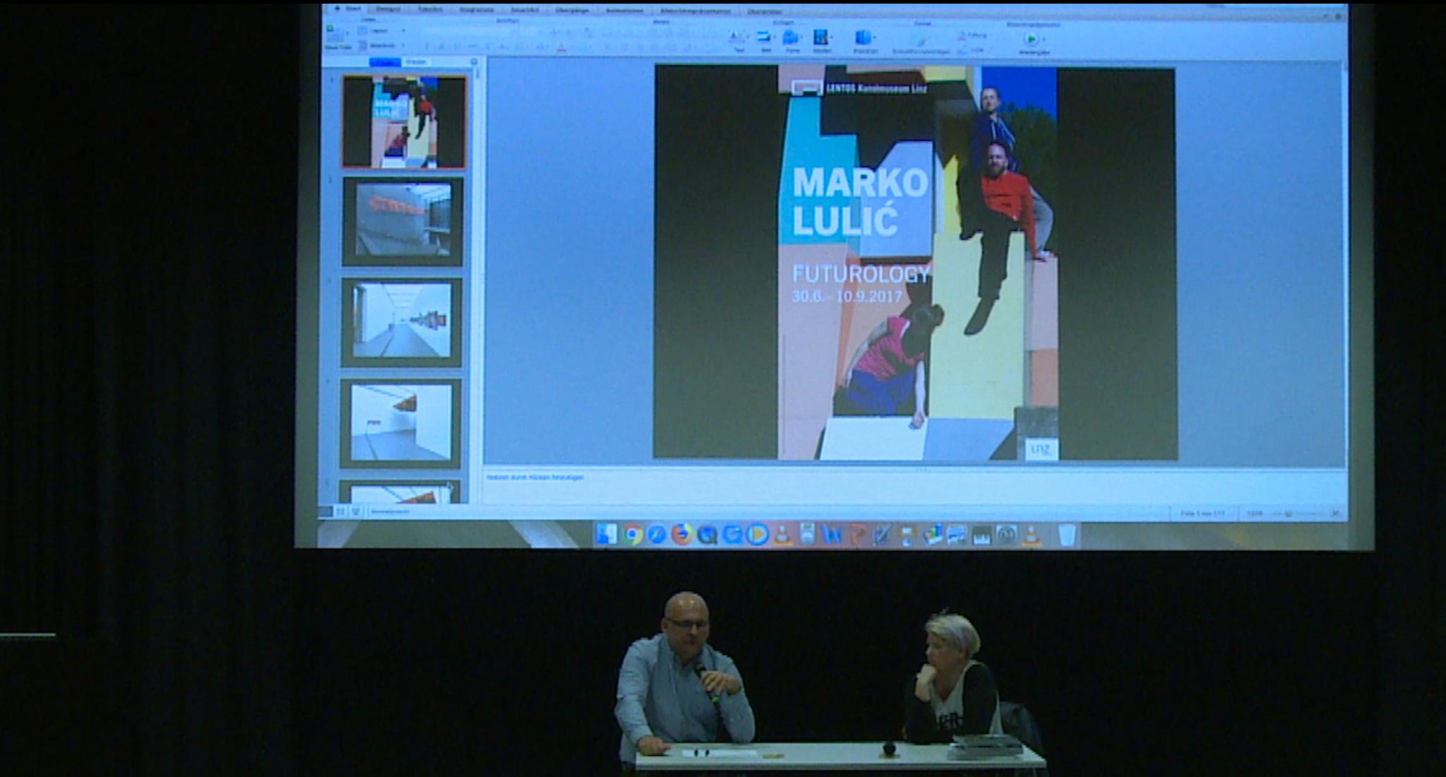Click the Anordnen arrange icon
Screen dimensions: 1446x777
click(864, 39)
